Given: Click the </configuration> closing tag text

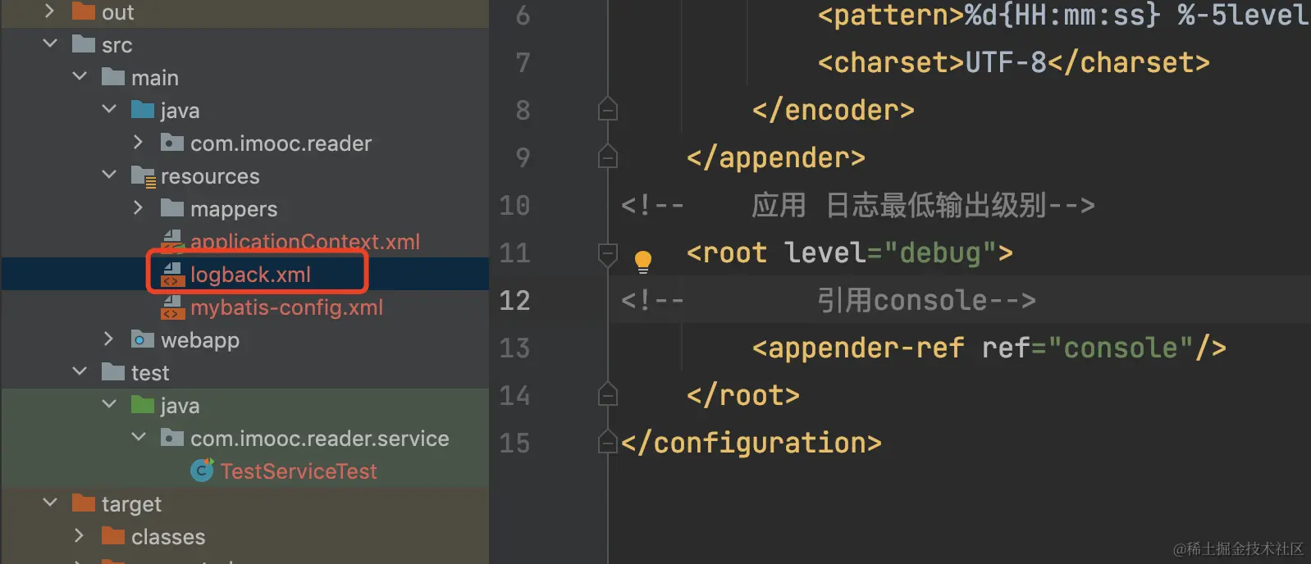Looking at the screenshot, I should tap(751, 443).
